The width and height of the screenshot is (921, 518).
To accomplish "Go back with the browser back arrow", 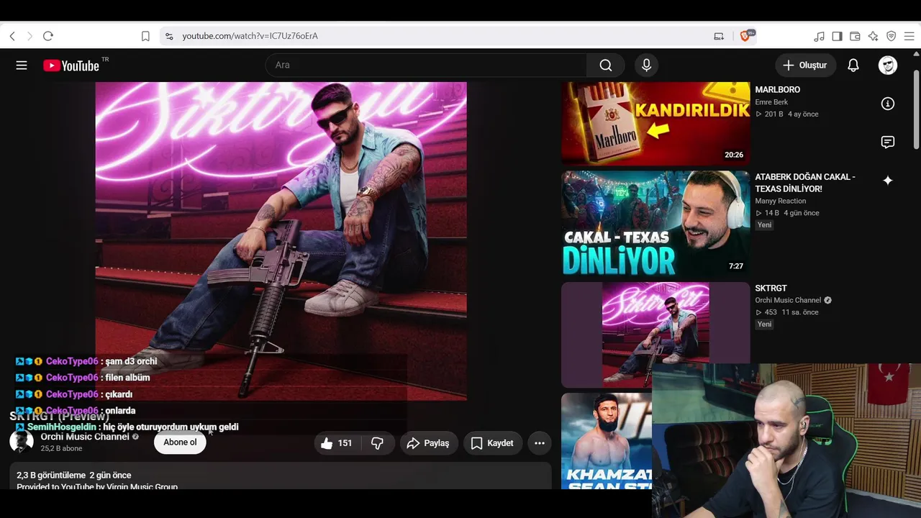I will point(12,36).
